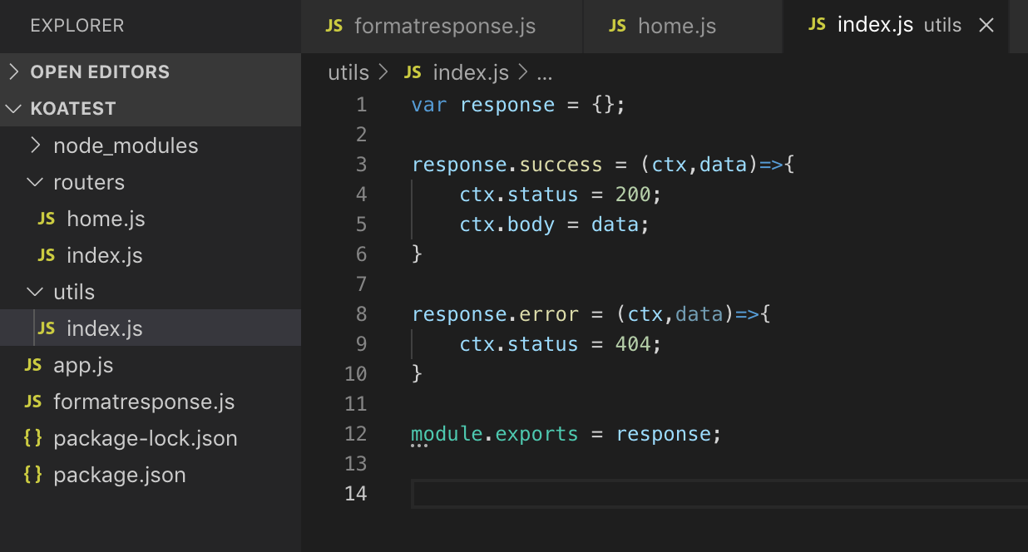Click the JS icon beside formatresponse.js in explorer
The image size is (1028, 552).
(x=33, y=402)
